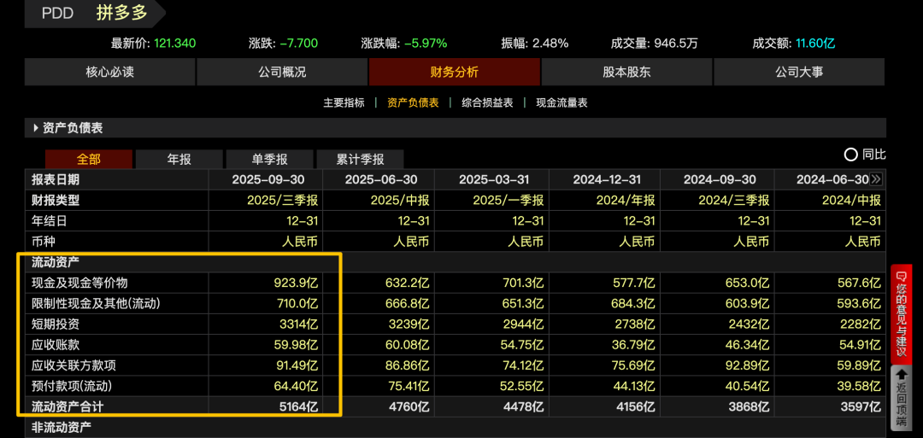Click 返回顶端 back-to-top button
Image resolution: width=923 pixels, height=438 pixels.
(x=901, y=398)
